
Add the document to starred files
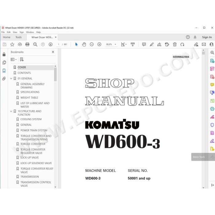pyautogui.click(x=12, y=45)
